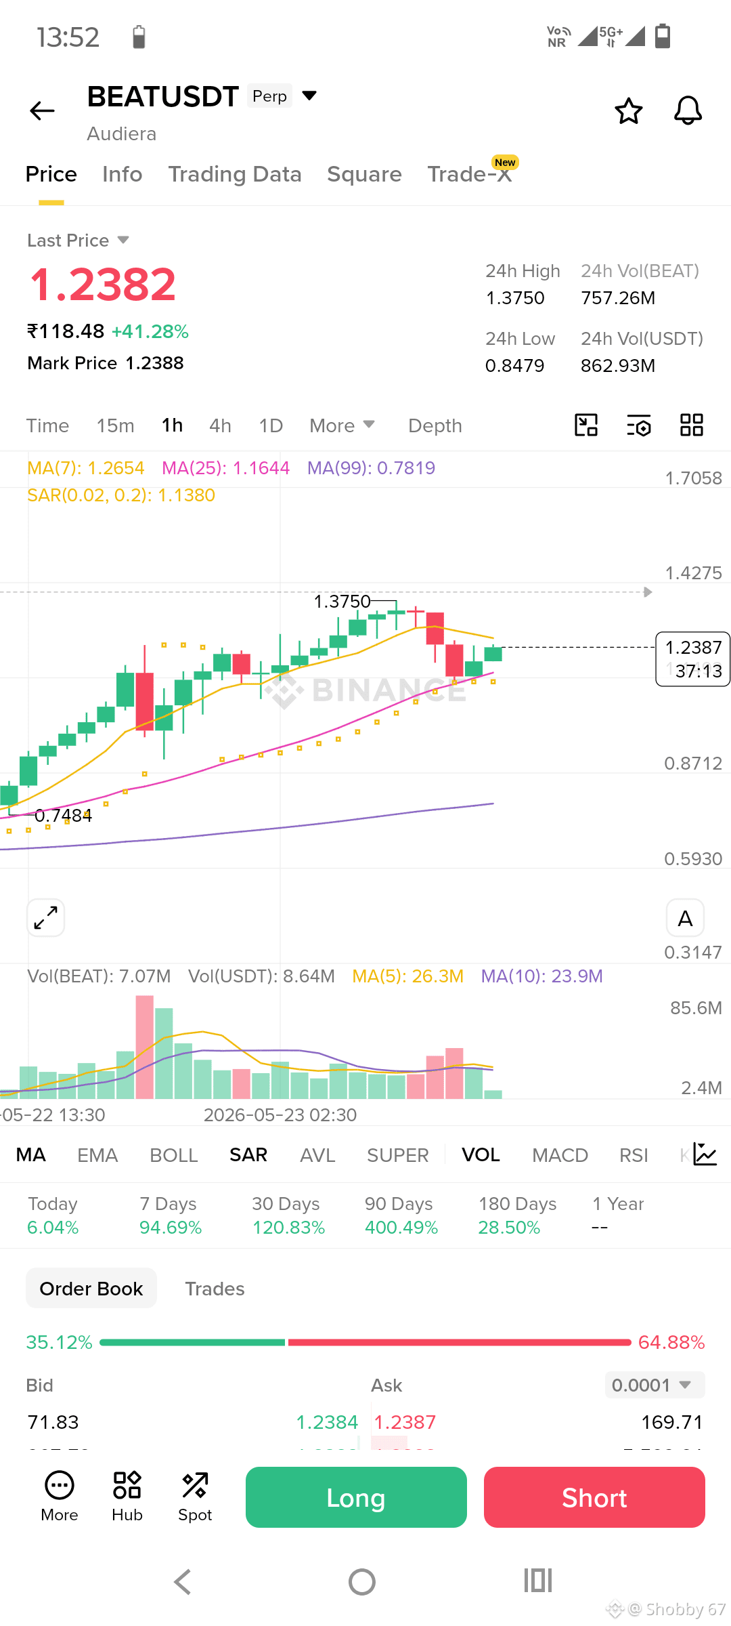
Task: Select the Order Book tab
Action: click(x=91, y=1288)
